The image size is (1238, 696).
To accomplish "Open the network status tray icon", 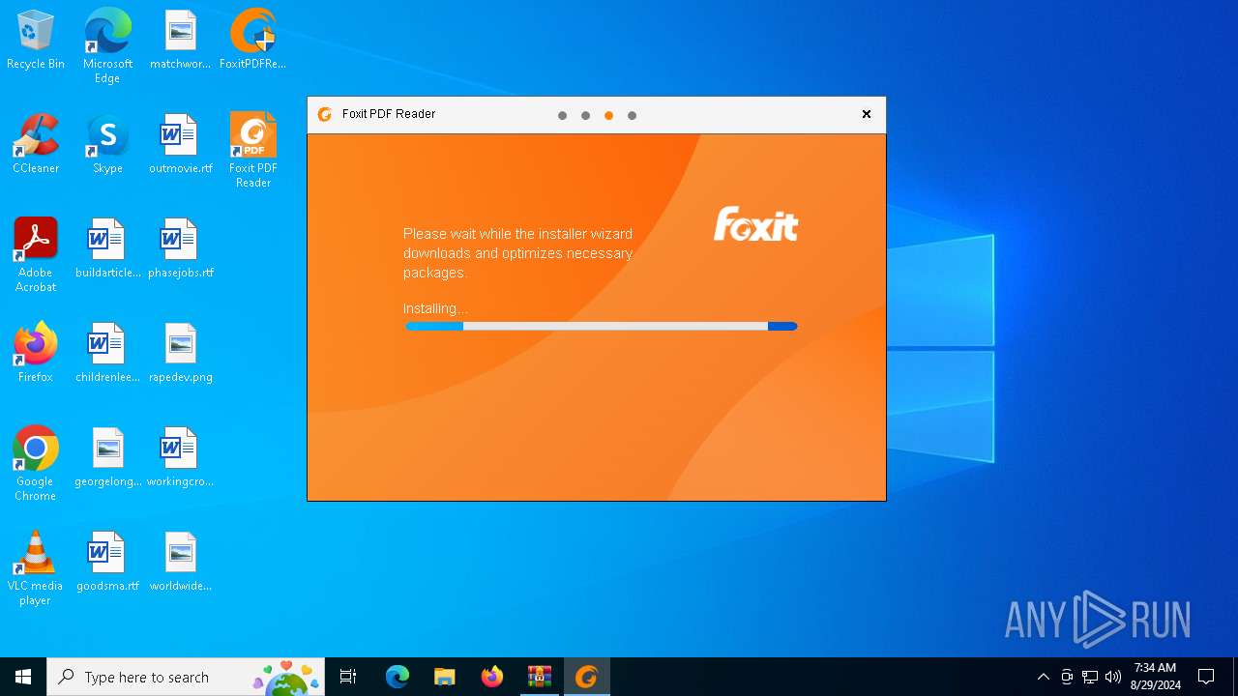I will 1090,678.
